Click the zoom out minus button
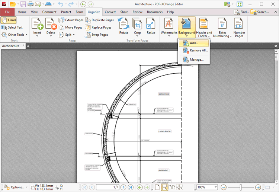The width and height of the screenshot is (279, 192). coord(224,187)
